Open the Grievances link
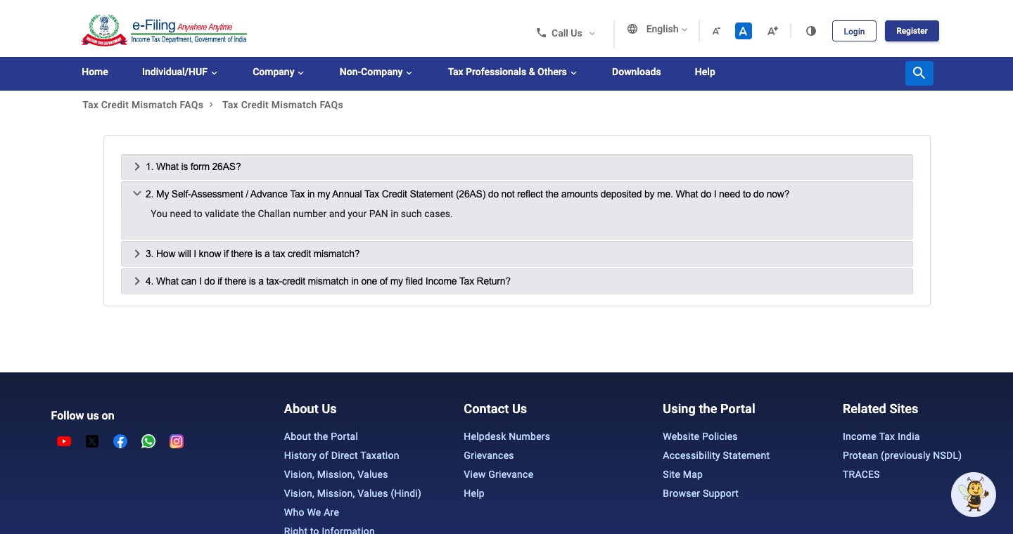Viewport: 1013px width, 534px height. coord(489,455)
